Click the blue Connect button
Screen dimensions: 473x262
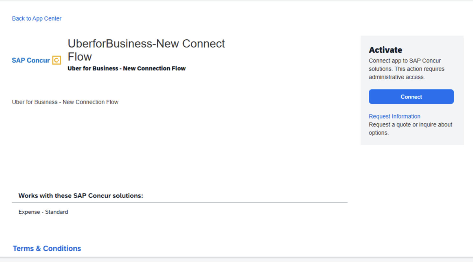click(x=411, y=97)
